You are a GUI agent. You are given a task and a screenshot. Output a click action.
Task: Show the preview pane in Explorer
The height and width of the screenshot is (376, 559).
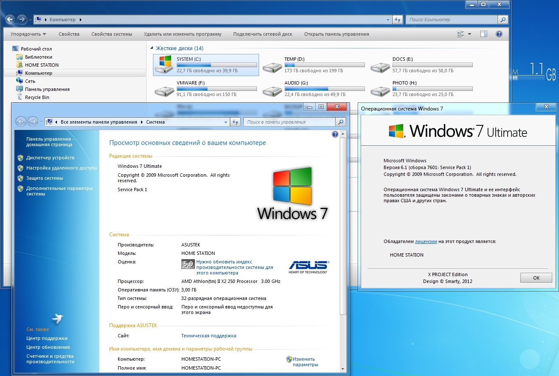(x=484, y=34)
